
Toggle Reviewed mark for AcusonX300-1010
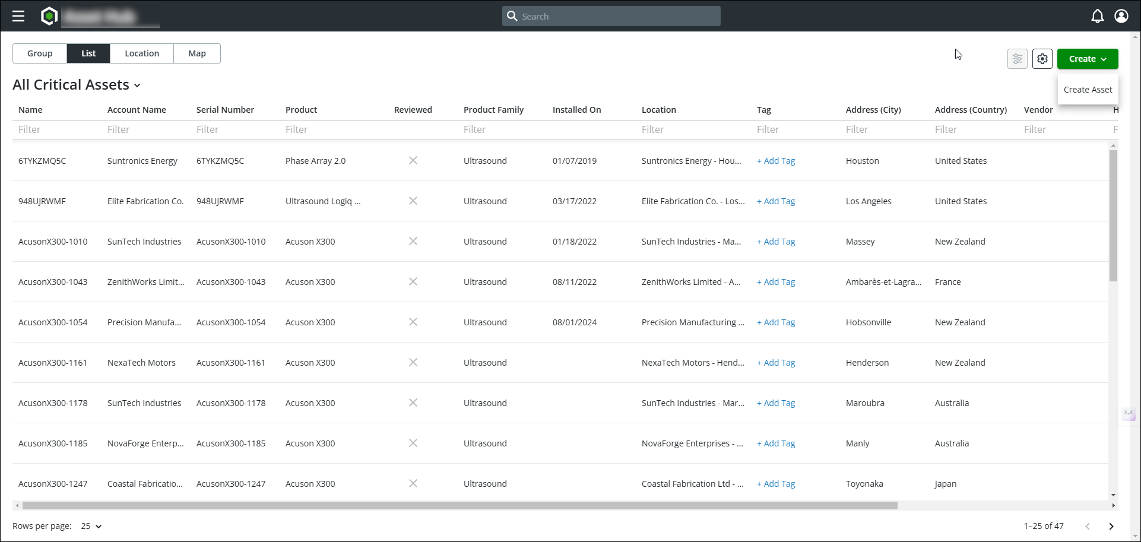[x=413, y=242]
